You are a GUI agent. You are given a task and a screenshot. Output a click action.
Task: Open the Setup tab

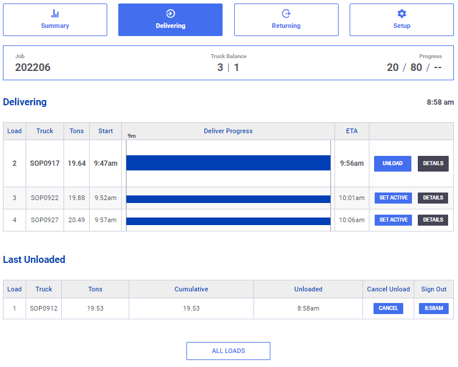coord(401,20)
